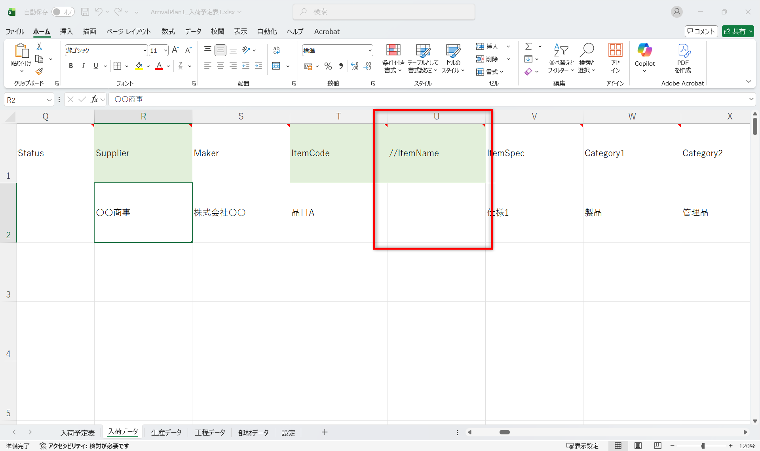The image size is (760, 451).
Task: Switch to Page Layout view
Action: point(638,446)
